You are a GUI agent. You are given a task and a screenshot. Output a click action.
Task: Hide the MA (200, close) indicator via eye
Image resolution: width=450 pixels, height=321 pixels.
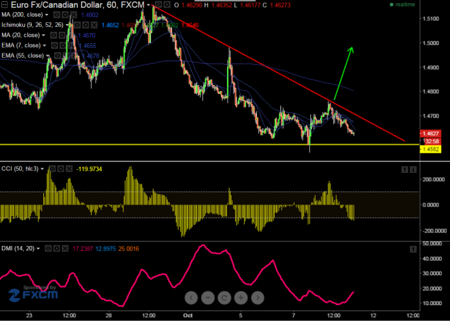coord(57,15)
